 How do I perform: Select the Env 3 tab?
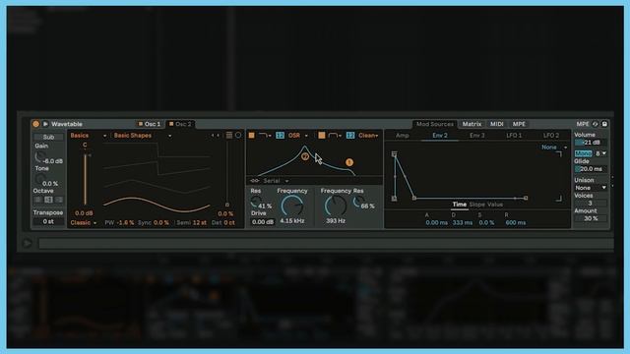476,136
